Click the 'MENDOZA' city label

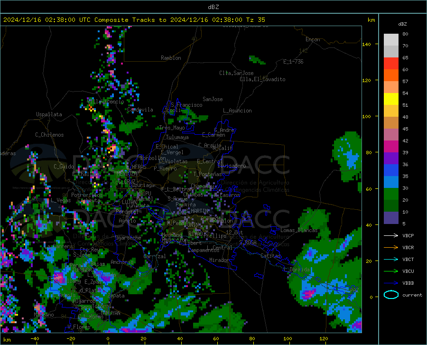(127, 173)
